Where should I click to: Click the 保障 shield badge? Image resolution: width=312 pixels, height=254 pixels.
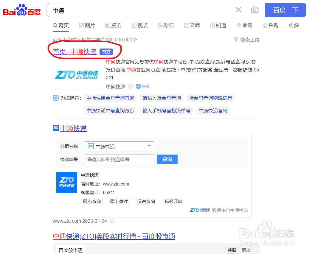coord(143,87)
